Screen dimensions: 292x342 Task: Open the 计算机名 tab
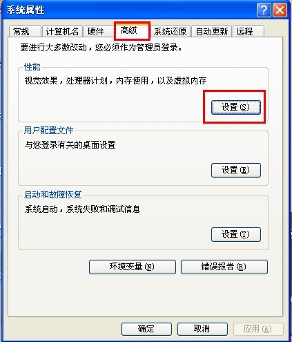(62, 31)
